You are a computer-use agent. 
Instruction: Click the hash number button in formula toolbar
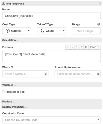click(86, 47)
